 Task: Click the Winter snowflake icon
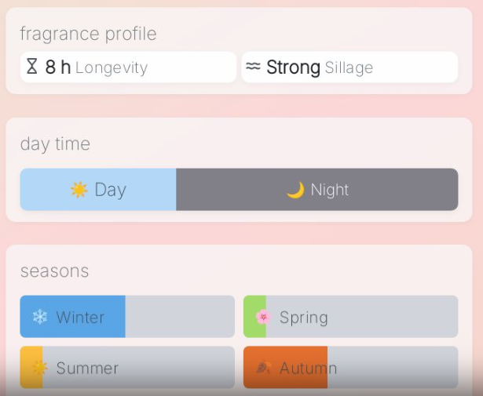pos(39,317)
